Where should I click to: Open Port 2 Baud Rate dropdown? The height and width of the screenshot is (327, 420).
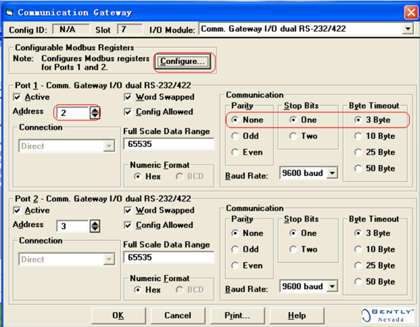[332, 287]
